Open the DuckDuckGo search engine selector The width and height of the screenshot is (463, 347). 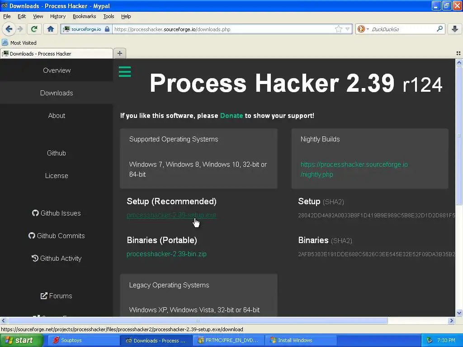[x=363, y=29]
